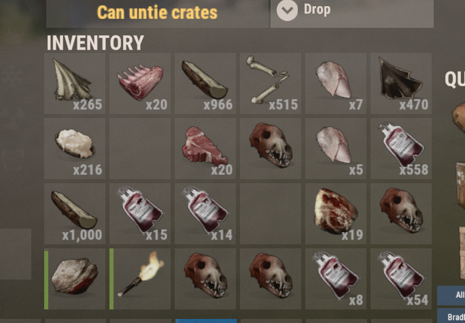Click the leather stack x470
Image resolution: width=465 pixels, height=323 pixels.
401,83
